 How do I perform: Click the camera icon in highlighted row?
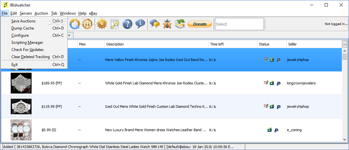272,59
